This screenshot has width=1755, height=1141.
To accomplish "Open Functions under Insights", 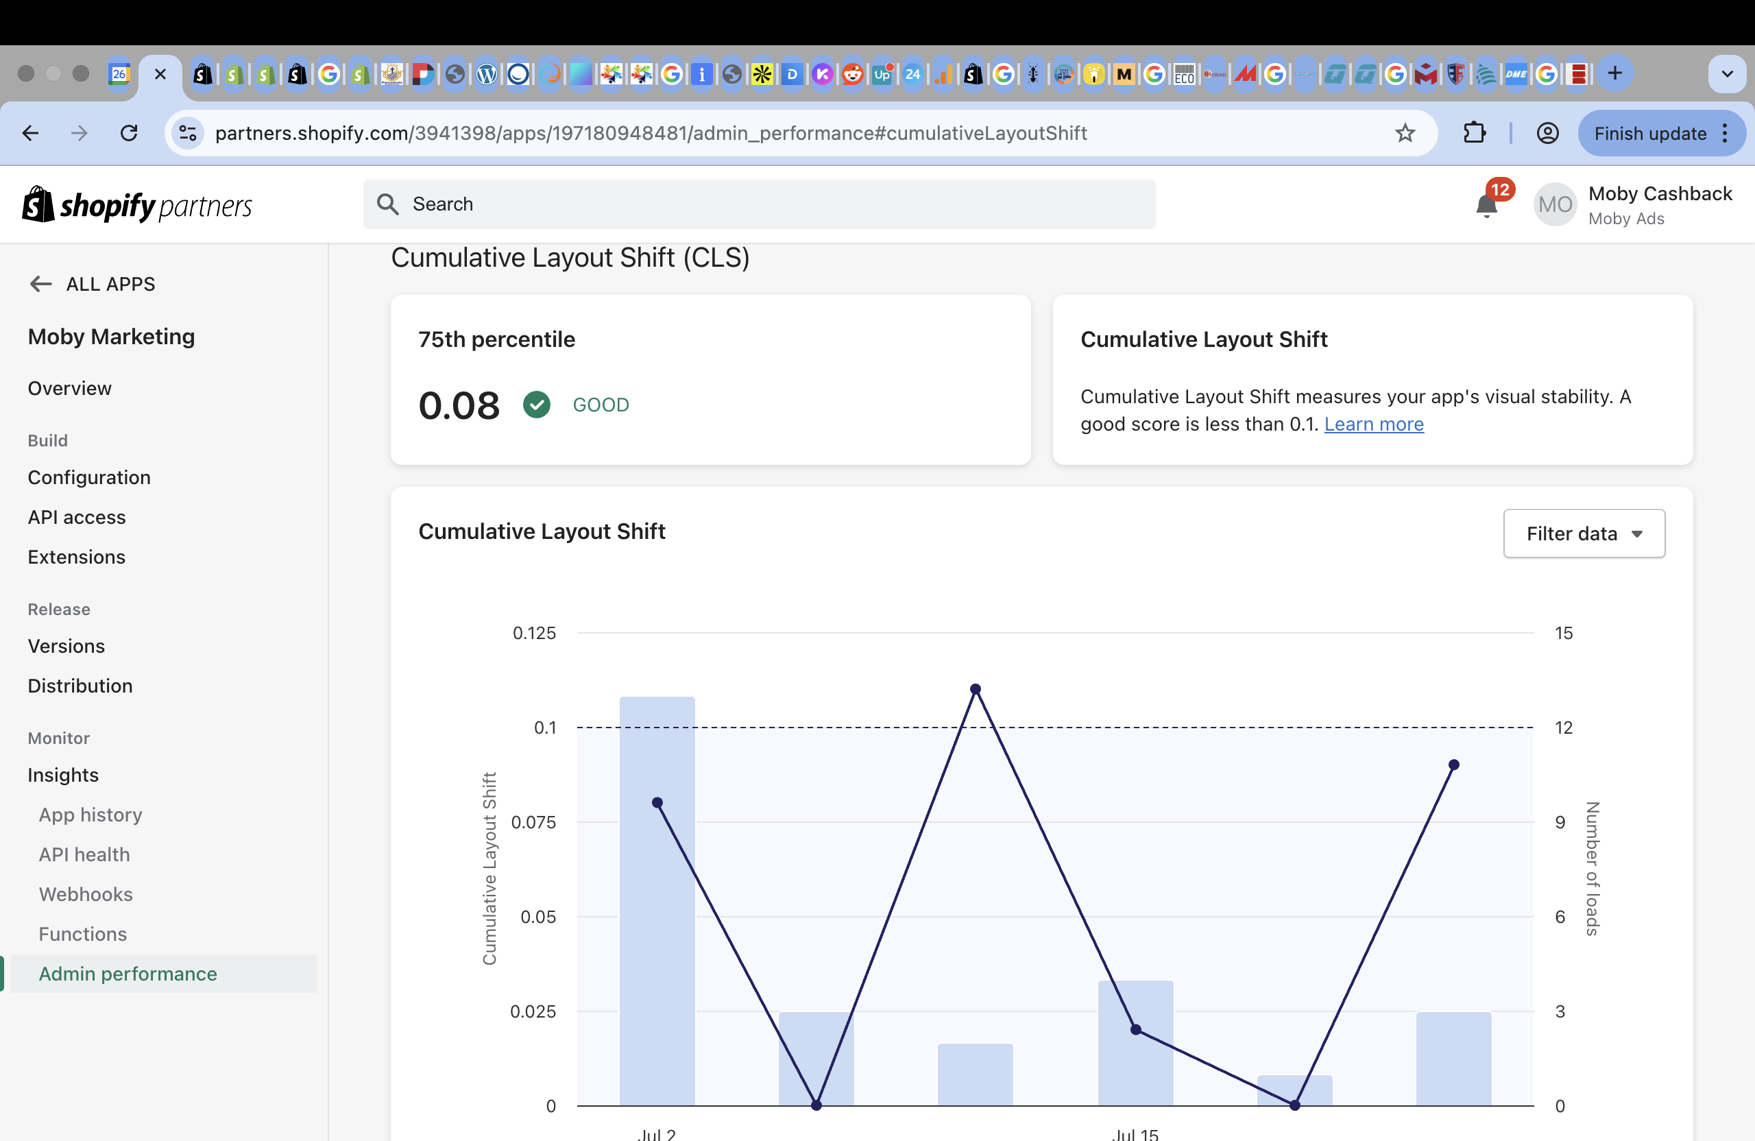I will (84, 934).
